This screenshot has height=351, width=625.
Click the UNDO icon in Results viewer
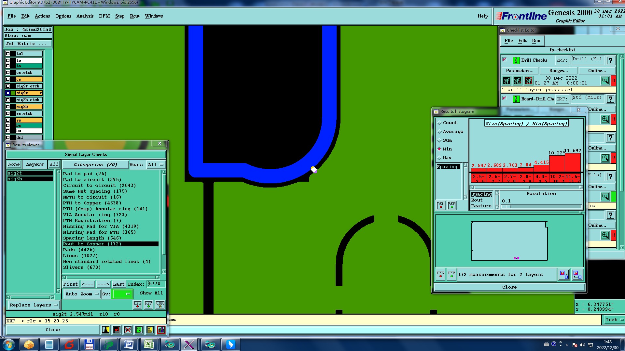160,305
